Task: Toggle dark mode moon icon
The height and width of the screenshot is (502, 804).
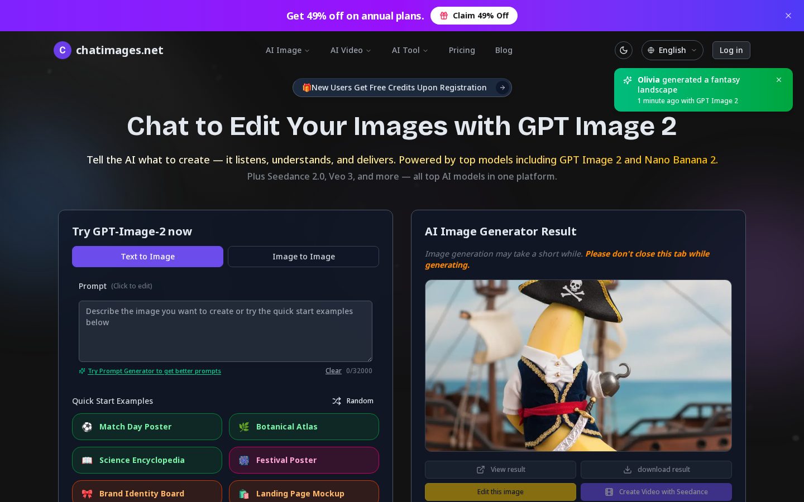Action: click(624, 50)
